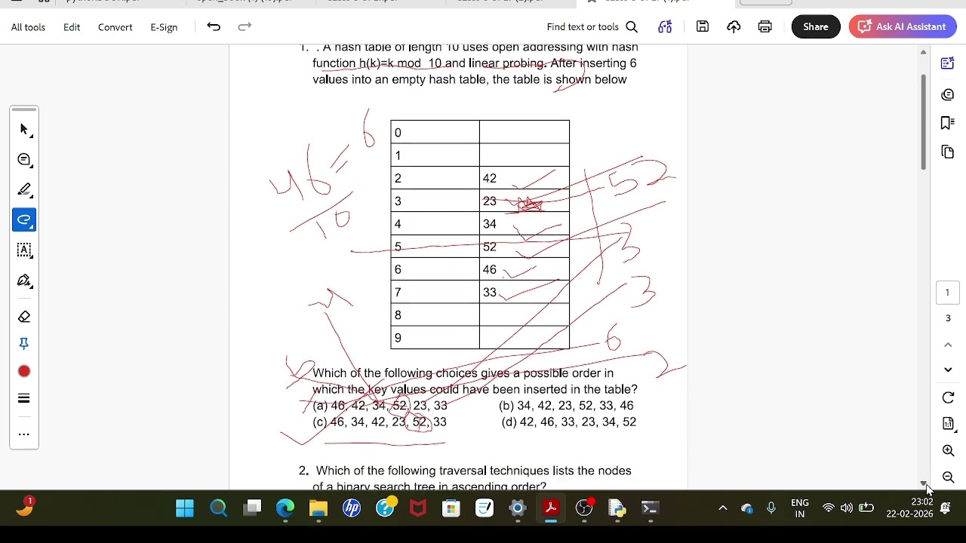Redo the last undone action
The width and height of the screenshot is (966, 543).
click(x=245, y=27)
